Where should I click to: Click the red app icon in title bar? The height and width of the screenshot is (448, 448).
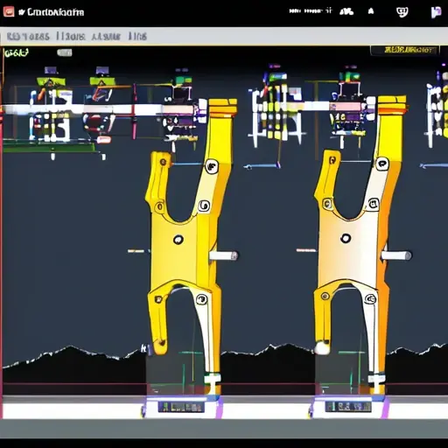(x=9, y=11)
